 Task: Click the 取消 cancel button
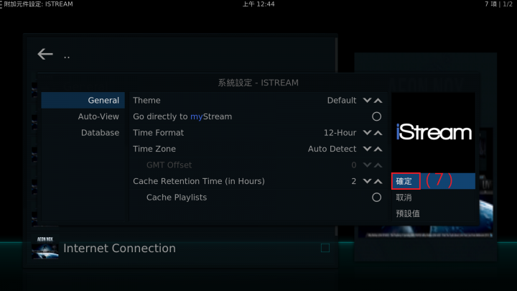click(x=433, y=198)
